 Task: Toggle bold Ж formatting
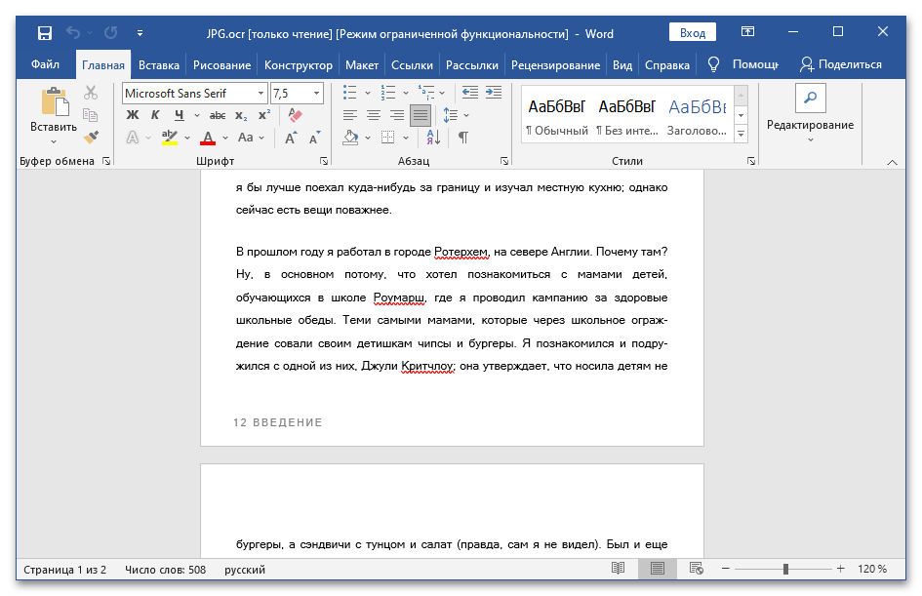[133, 115]
